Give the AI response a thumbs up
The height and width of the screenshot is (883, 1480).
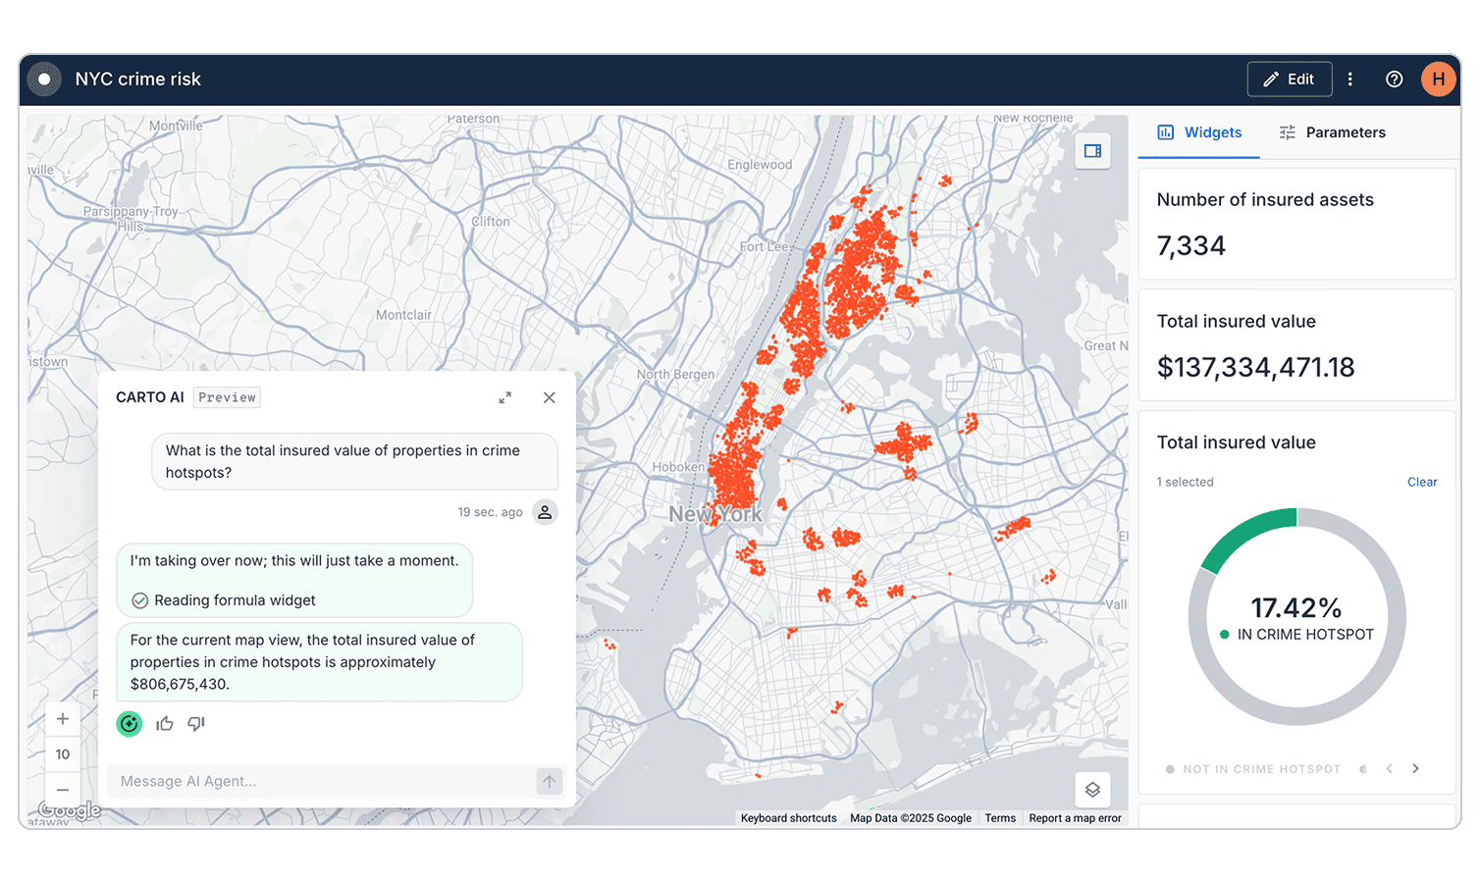tap(164, 723)
